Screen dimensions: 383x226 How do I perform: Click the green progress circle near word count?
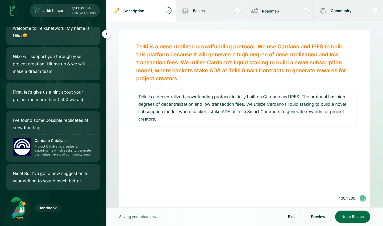[x=363, y=198]
